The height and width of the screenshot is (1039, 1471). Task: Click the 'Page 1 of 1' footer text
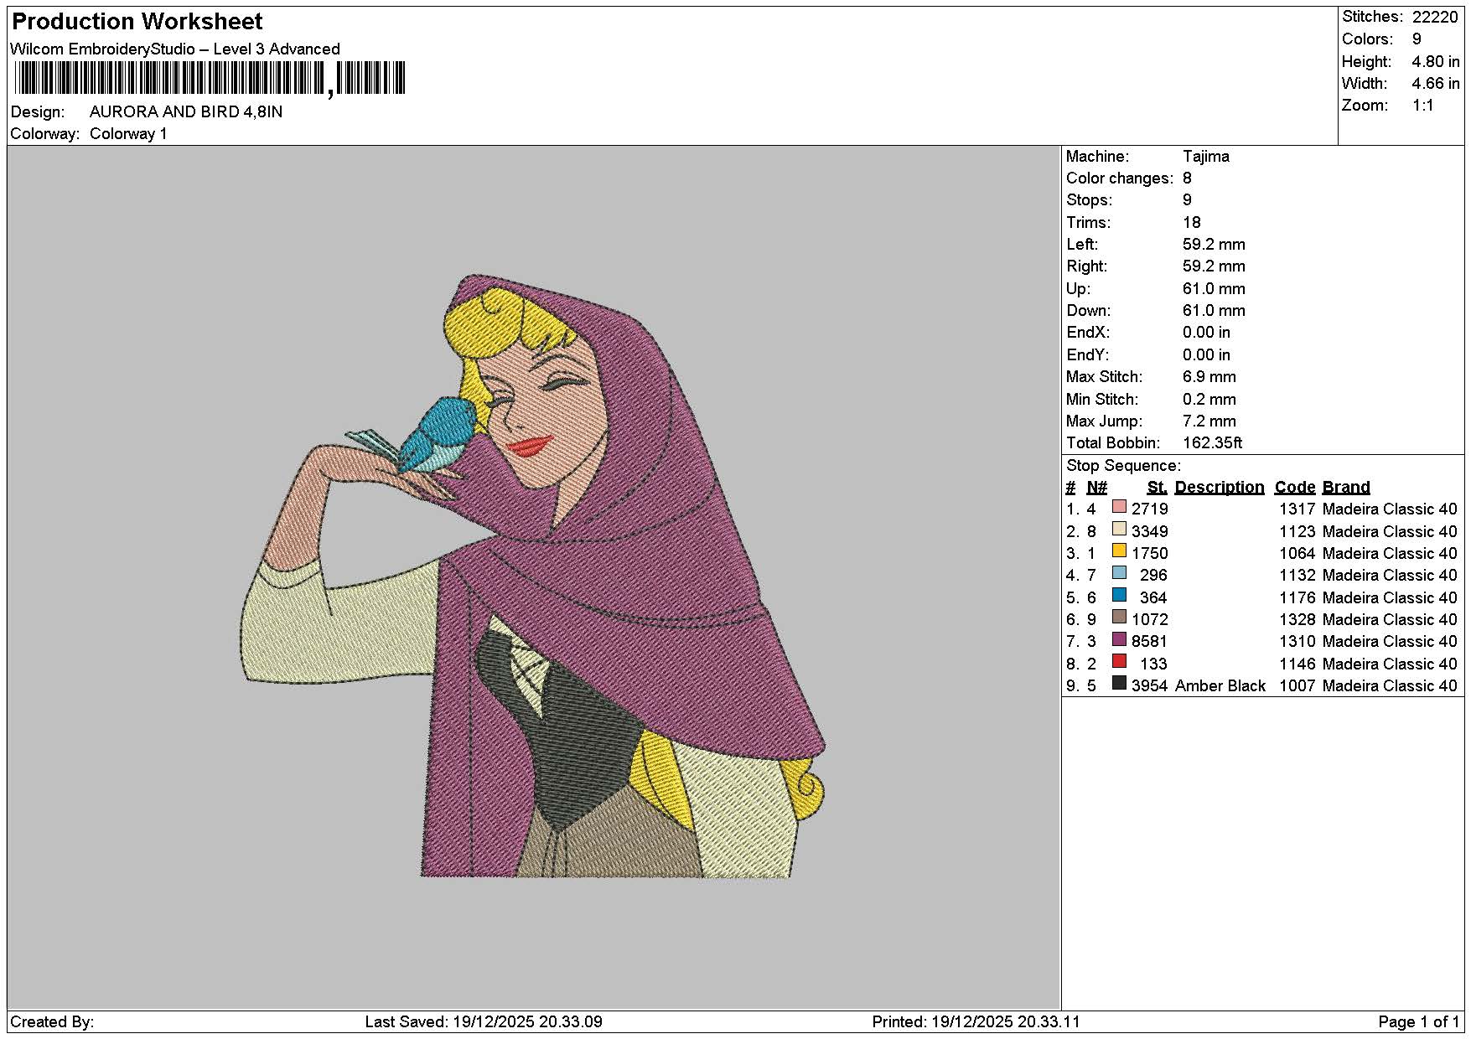1419,1022
